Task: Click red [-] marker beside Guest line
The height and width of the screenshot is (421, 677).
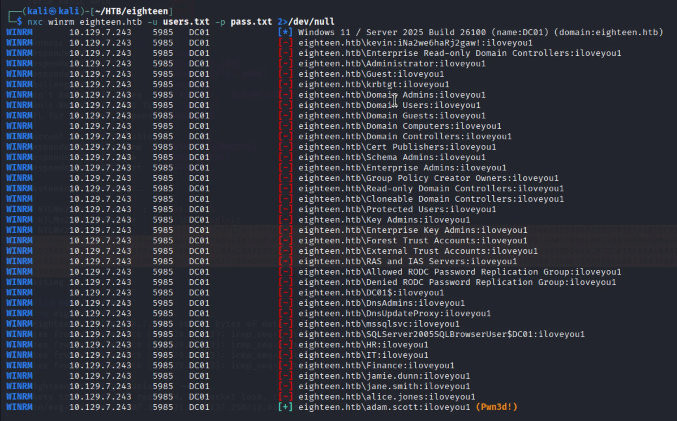Action: coord(285,74)
